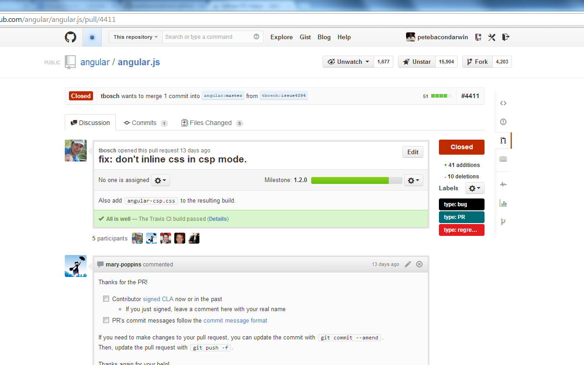Select the teal type: PR label
This screenshot has width=584, height=365.
[462, 217]
